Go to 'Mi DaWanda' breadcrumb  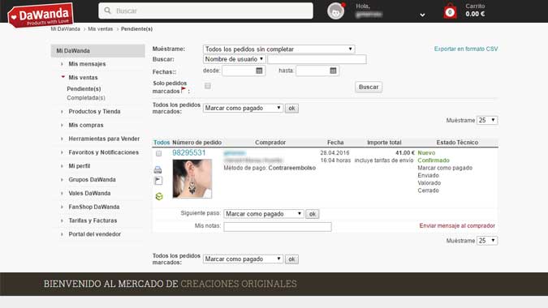66,29
